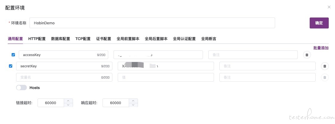Focus the secretKey value field
Image resolution: width=335 pixels, height=124 pixels.
[166, 66]
